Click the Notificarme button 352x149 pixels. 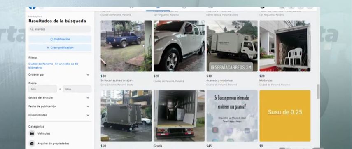60,39
